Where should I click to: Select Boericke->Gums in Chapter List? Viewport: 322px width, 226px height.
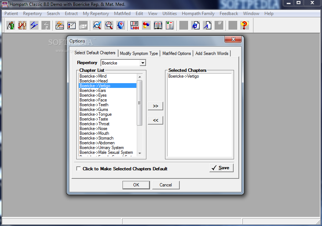107,109
